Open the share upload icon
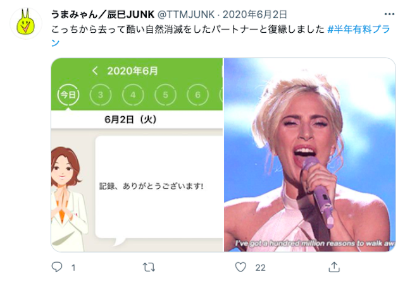This screenshot has height=281, width=405. pyautogui.click(x=334, y=267)
